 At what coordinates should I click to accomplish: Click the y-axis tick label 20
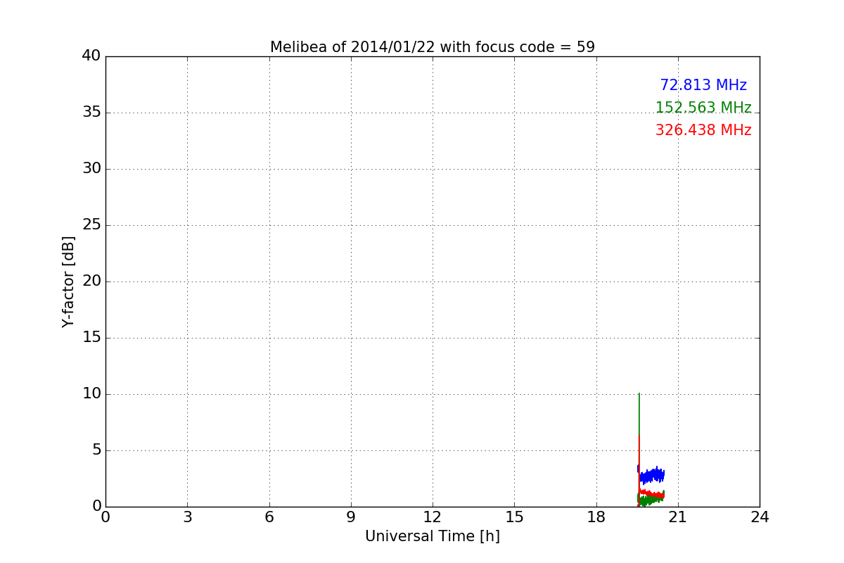coord(91,281)
